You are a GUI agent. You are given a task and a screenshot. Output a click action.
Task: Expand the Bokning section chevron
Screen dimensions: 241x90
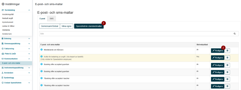pyautogui.click(x=29, y=38)
